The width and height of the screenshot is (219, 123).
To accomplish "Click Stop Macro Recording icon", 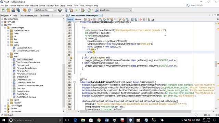I will pyautogui.click(x=144, y=19).
